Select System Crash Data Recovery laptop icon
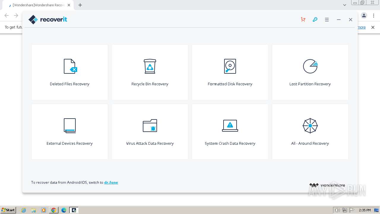Screen dimensions: 380x214 pos(230,125)
